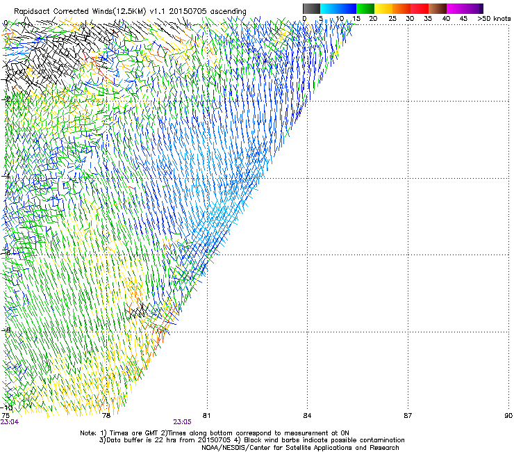Click legend tick label '25'
This screenshot has height=452, width=514.
392,19
